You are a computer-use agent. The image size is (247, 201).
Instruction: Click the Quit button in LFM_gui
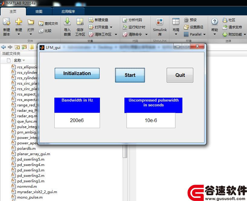pos(180,75)
